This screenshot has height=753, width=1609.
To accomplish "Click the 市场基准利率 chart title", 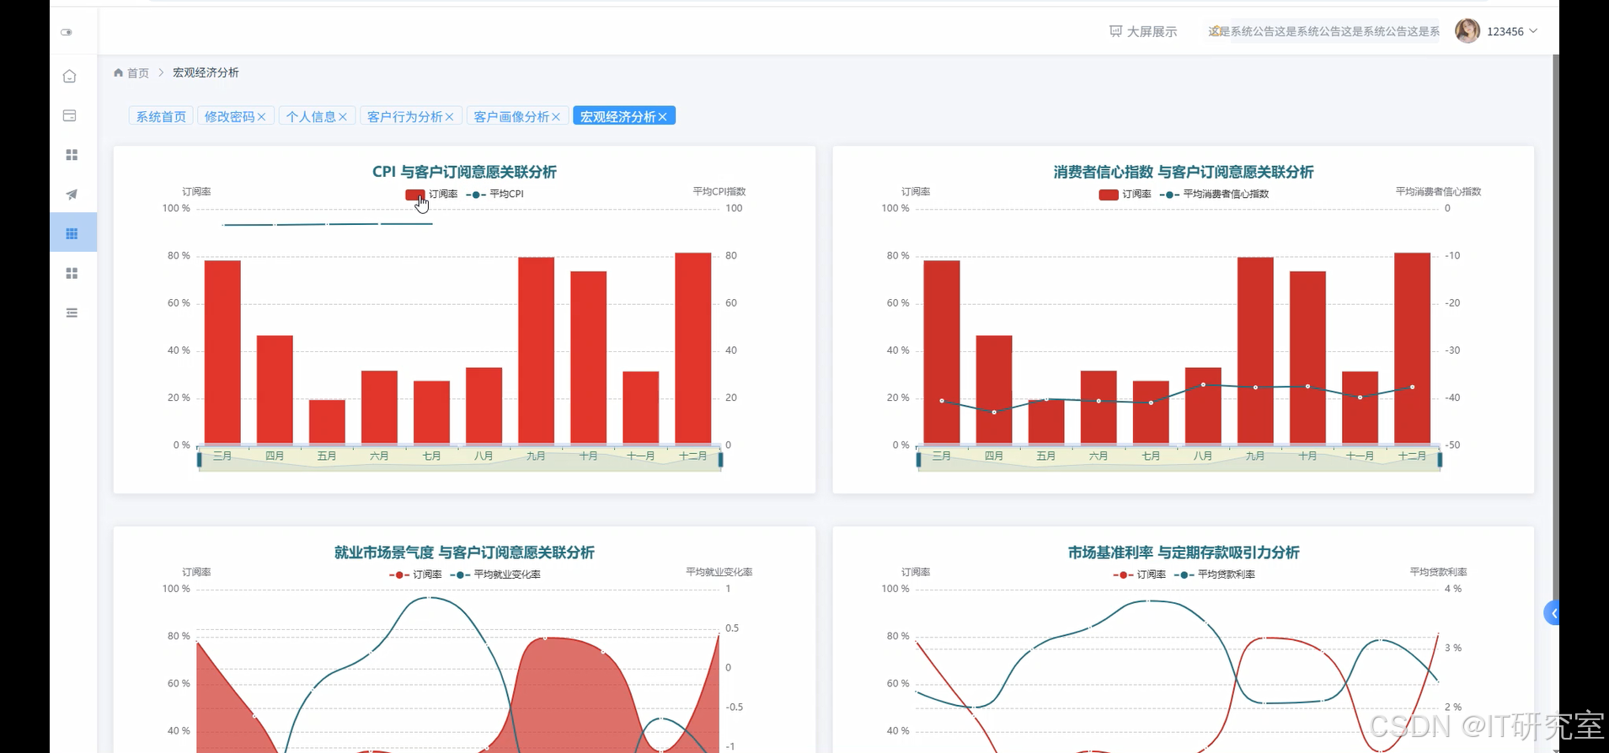I will coord(1184,553).
